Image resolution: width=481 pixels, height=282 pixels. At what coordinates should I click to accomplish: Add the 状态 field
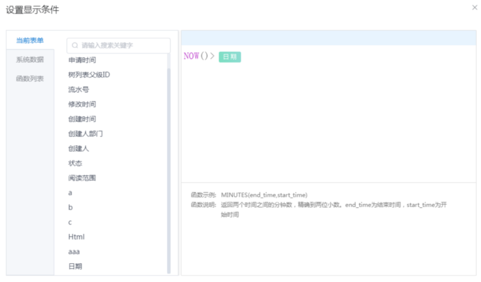[75, 163]
